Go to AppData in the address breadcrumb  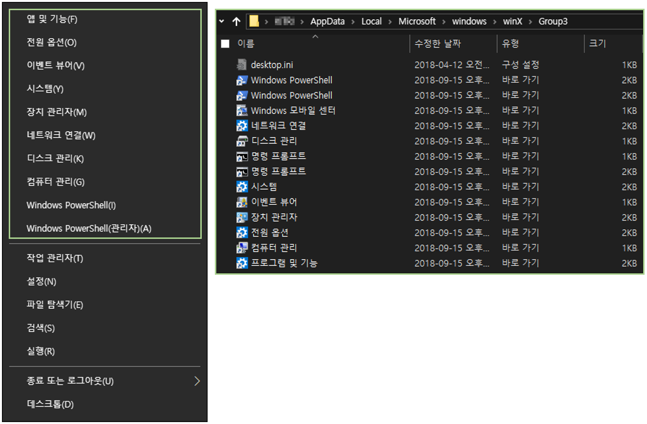click(x=327, y=21)
